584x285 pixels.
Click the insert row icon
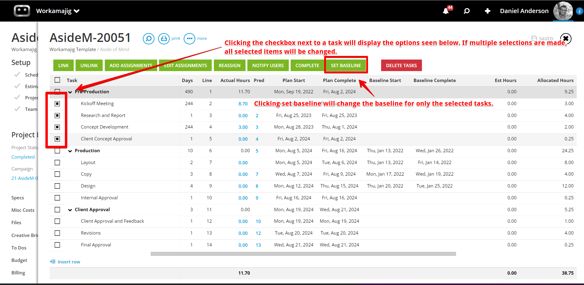pos(53,262)
